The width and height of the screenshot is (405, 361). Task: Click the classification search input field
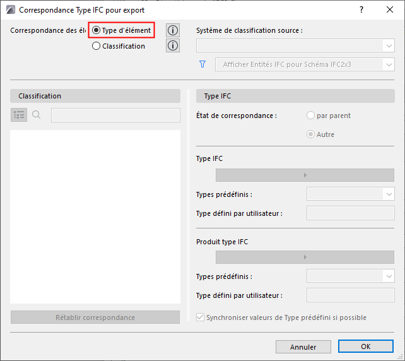coord(115,115)
